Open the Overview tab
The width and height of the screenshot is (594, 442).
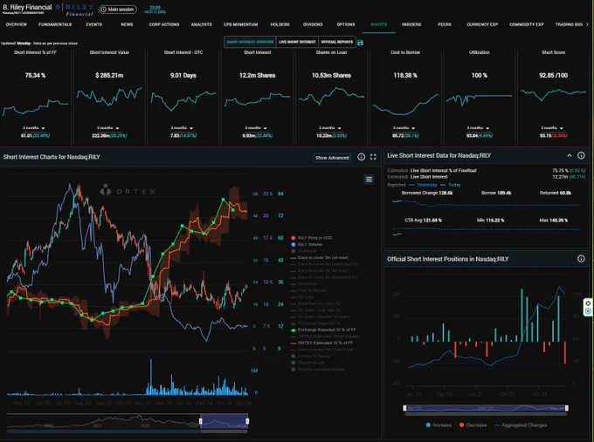tap(17, 24)
